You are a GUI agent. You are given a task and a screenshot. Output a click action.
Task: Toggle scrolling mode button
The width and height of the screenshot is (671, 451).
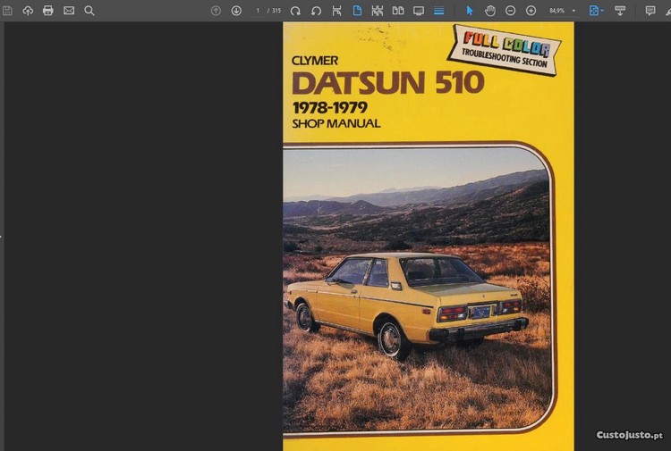click(438, 11)
